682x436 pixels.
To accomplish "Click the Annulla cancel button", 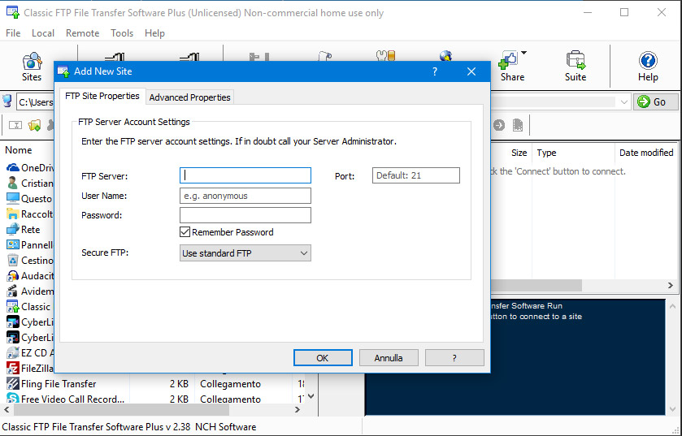I will tap(388, 358).
